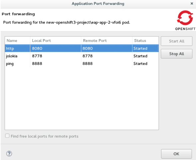This screenshot has height=160, width=196.
Task: Close the Application Port Forwarding dialog
Action: coord(192,4)
